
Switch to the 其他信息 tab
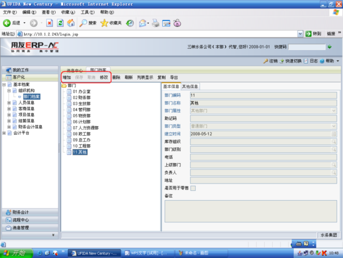click(190, 86)
